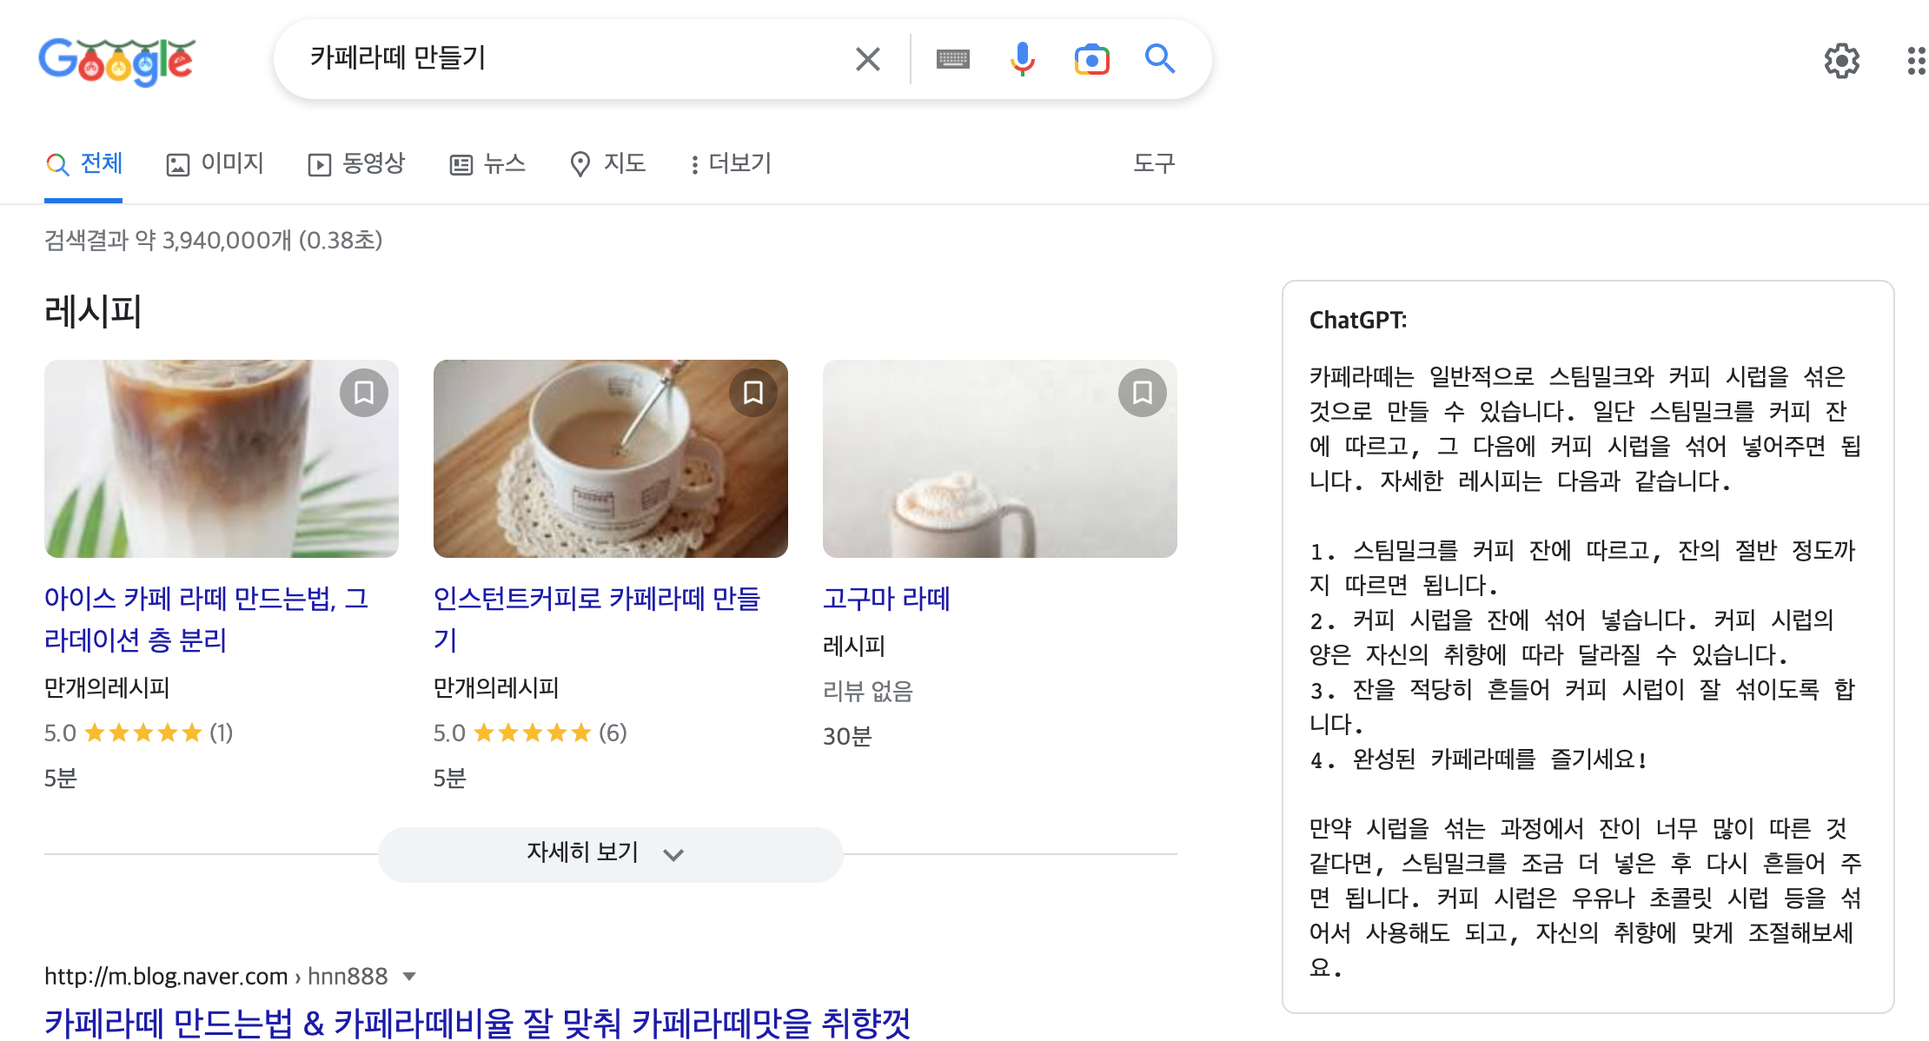The image size is (1929, 1041).
Task: Save the instant coffee latte recipe
Action: [x=753, y=393]
